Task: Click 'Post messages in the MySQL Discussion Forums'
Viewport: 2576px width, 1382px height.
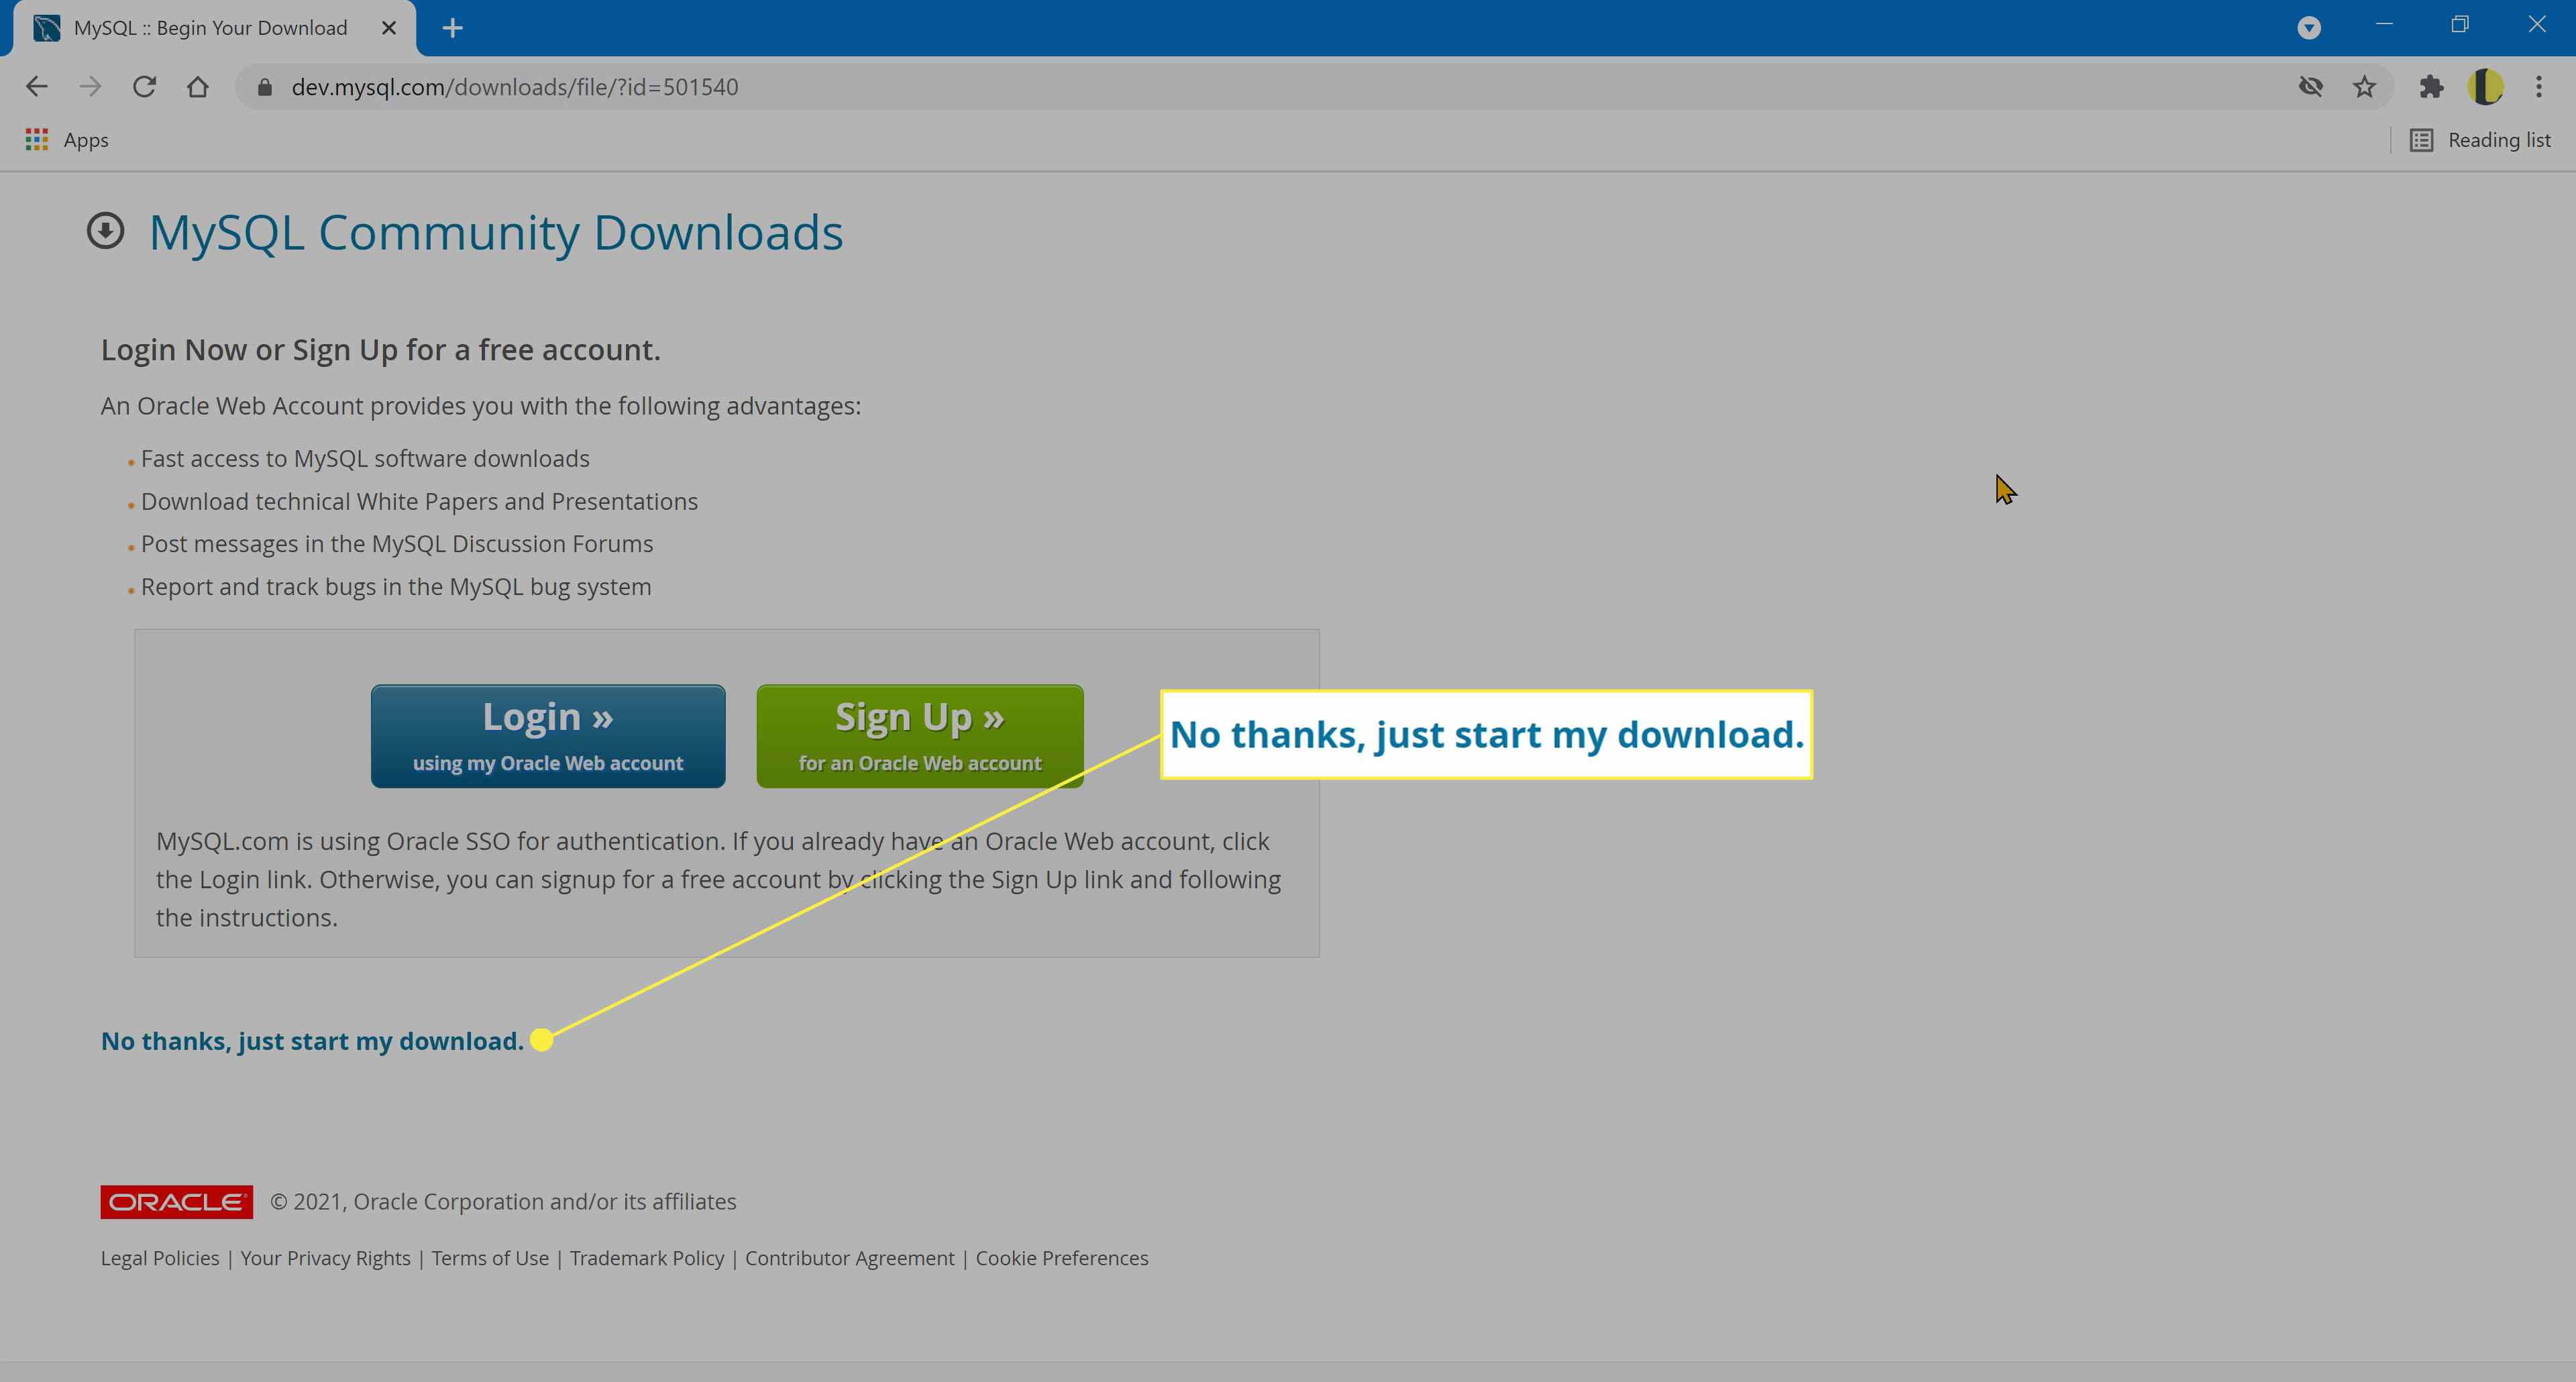Action: pyautogui.click(x=397, y=544)
